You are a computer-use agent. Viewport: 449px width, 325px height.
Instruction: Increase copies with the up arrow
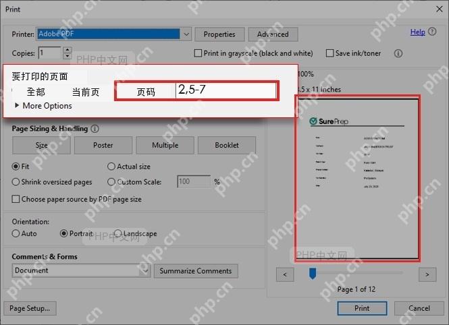pyautogui.click(x=68, y=50)
